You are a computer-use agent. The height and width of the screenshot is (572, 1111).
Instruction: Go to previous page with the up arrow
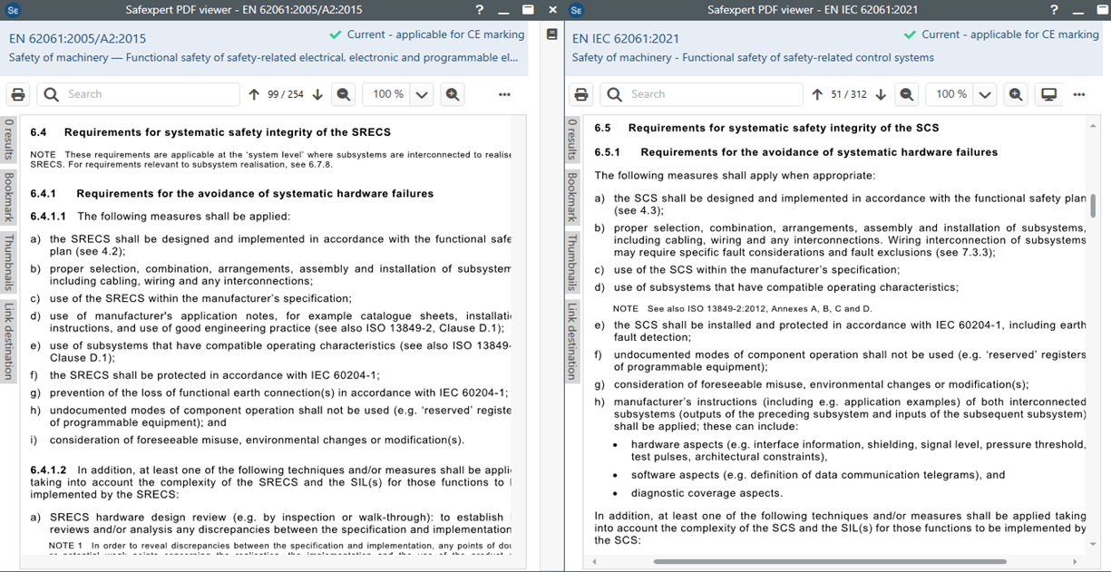254,93
